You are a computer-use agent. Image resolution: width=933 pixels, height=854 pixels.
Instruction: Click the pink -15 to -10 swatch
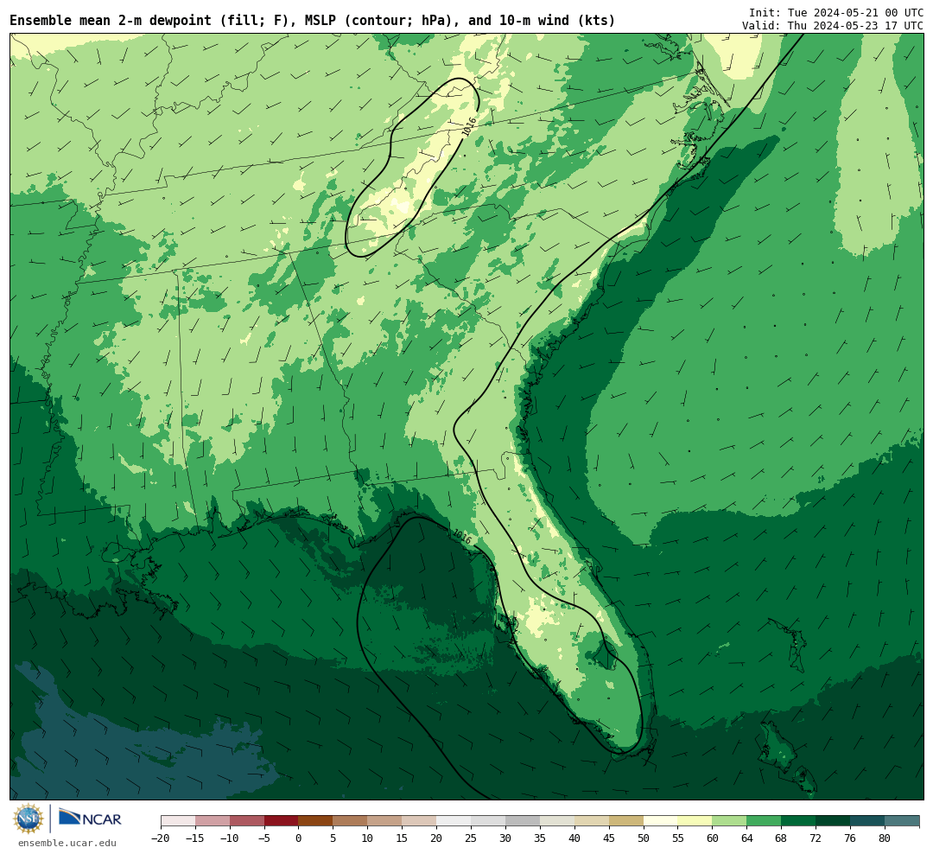tap(213, 821)
